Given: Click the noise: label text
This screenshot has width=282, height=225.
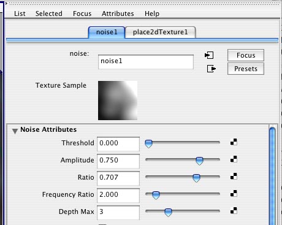Looking at the screenshot, I should (x=79, y=53).
